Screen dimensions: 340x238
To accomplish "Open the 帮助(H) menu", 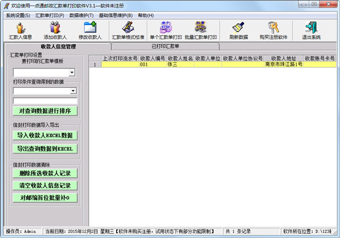I will point(146,15).
